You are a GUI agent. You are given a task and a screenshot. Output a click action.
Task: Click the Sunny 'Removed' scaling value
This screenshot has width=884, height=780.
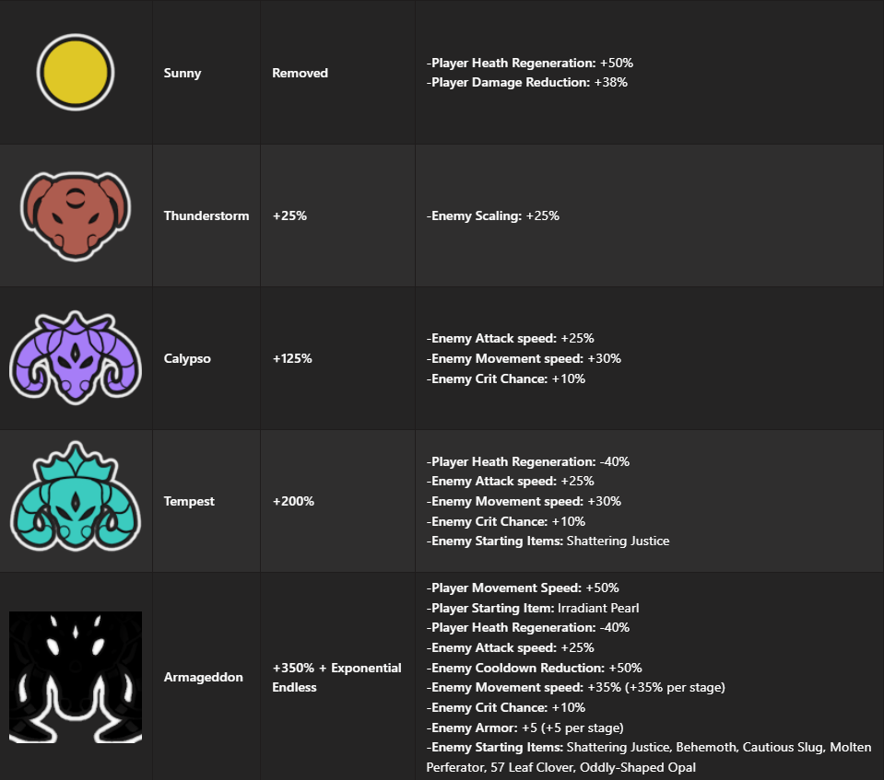click(300, 73)
